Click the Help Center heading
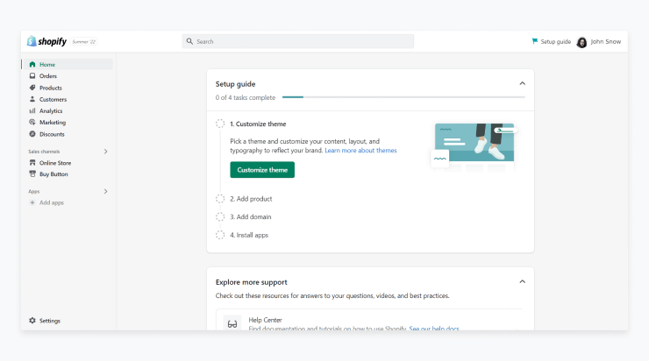Screen dimensions: 649x361 pyautogui.click(x=265, y=320)
